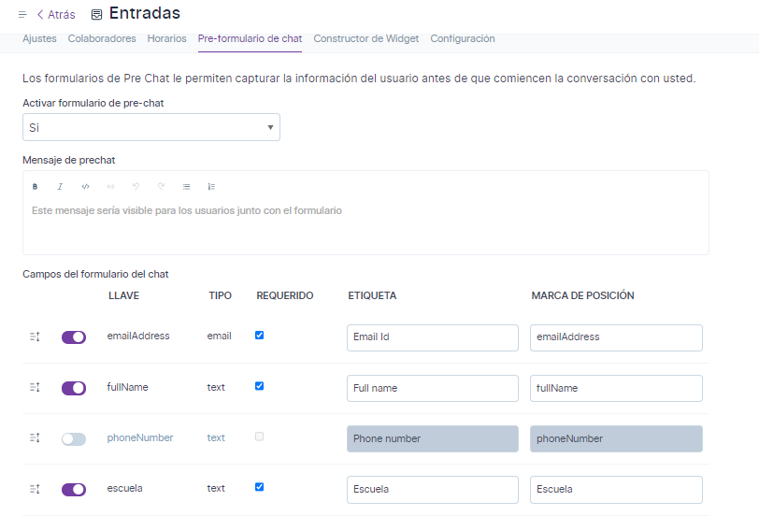Switch to the Constructor de Widget tab
759x530 pixels.
click(x=365, y=39)
